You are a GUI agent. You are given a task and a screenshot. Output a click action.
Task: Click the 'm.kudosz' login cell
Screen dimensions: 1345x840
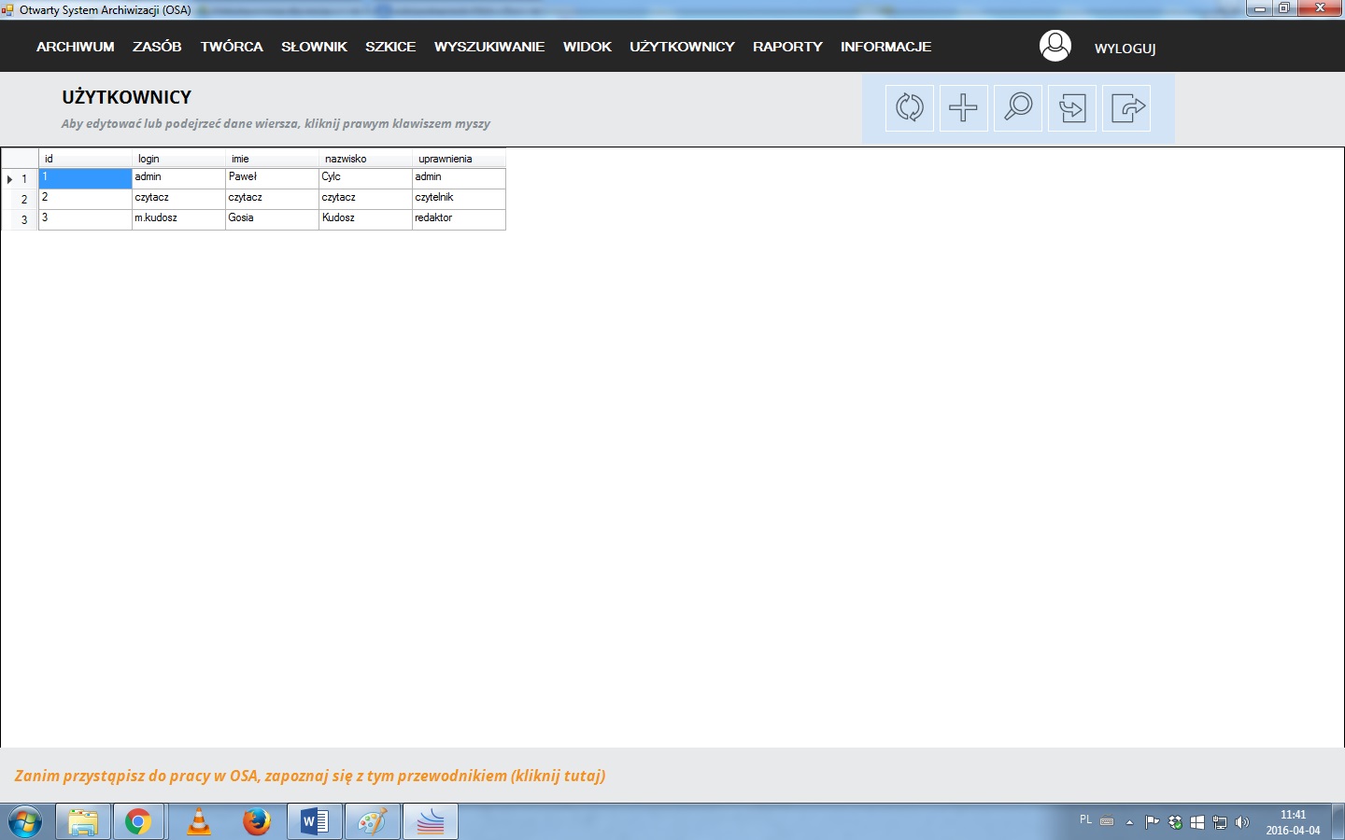[178, 219]
